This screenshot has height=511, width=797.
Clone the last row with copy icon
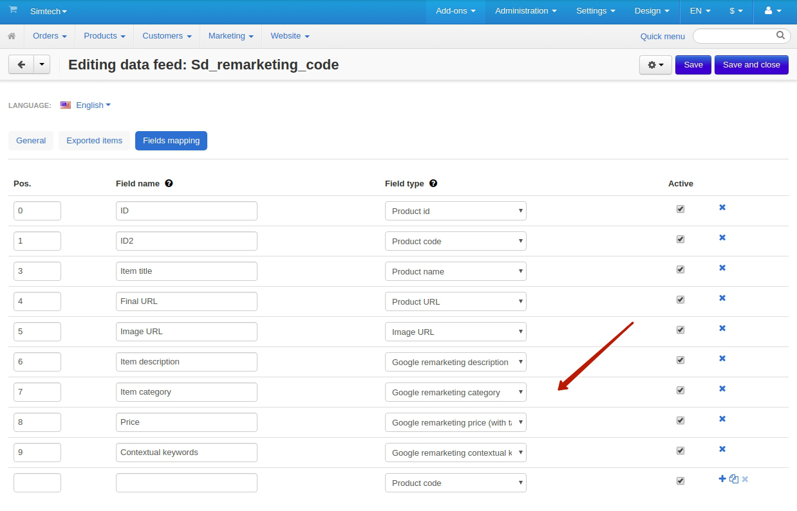(x=733, y=479)
